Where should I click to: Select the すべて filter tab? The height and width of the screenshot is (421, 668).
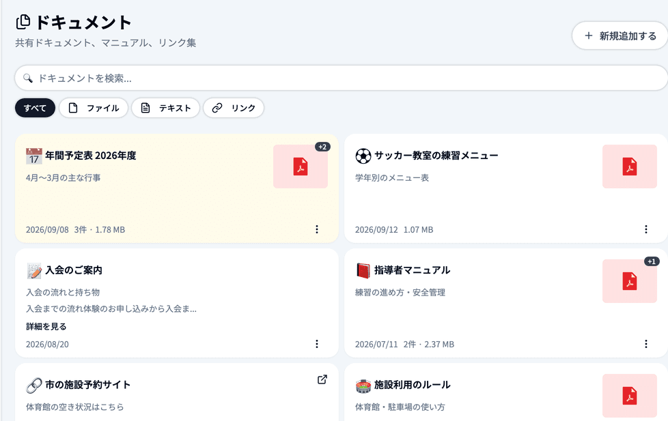point(35,108)
